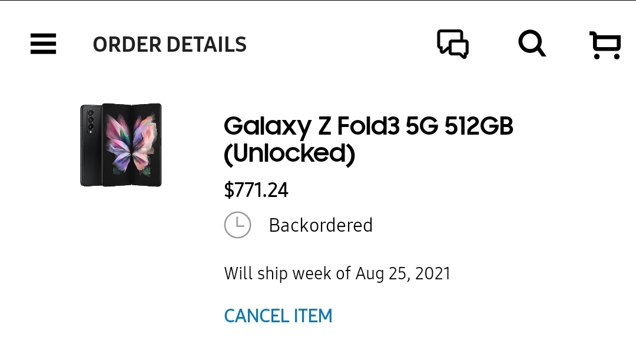This screenshot has width=636, height=354.
Task: Click the clock icon beside Backordered
Action: [x=237, y=225]
